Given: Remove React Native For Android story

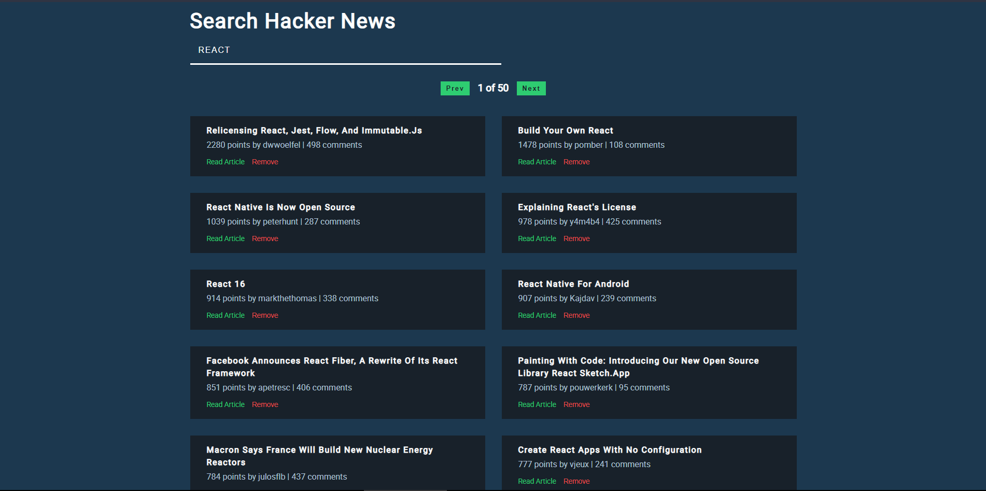Looking at the screenshot, I should pos(576,315).
